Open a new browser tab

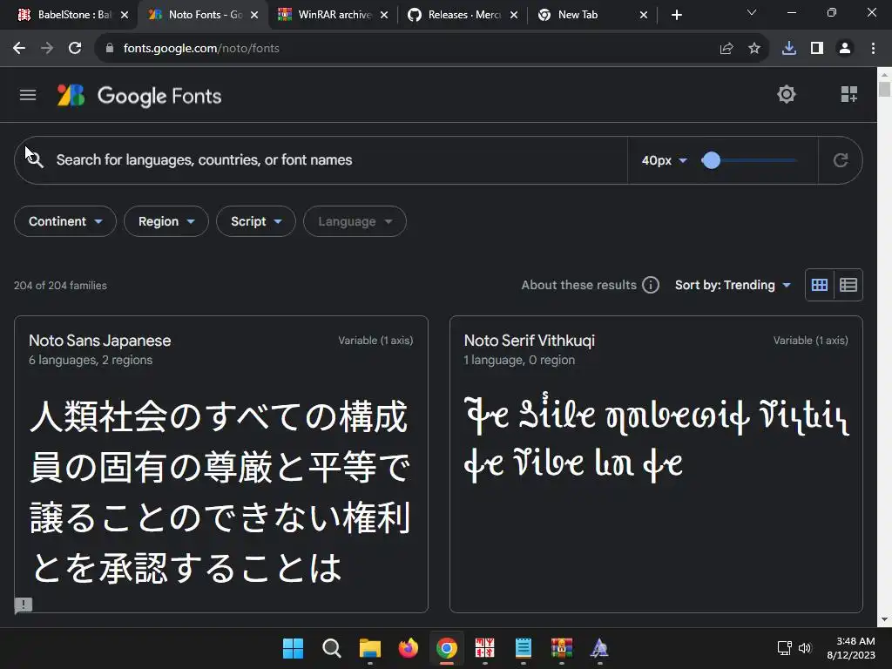676,15
